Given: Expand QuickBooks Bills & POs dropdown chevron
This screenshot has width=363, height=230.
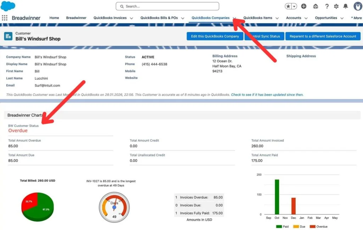Looking at the screenshot, I should pos(183,18).
